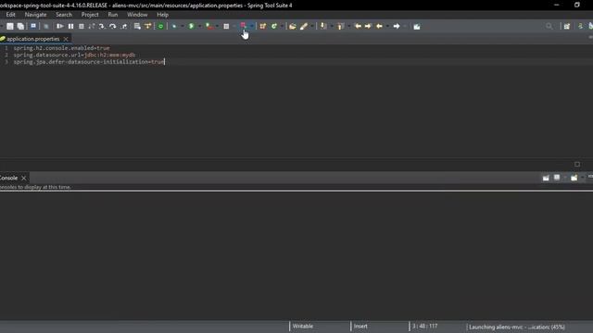Open the Back history dropdown arrow

387,26
